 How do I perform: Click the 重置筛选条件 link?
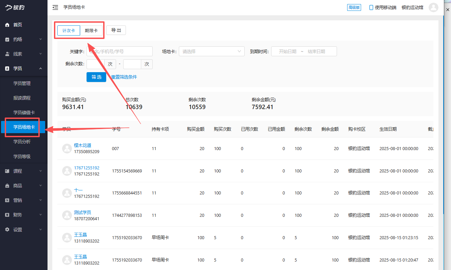124,77
